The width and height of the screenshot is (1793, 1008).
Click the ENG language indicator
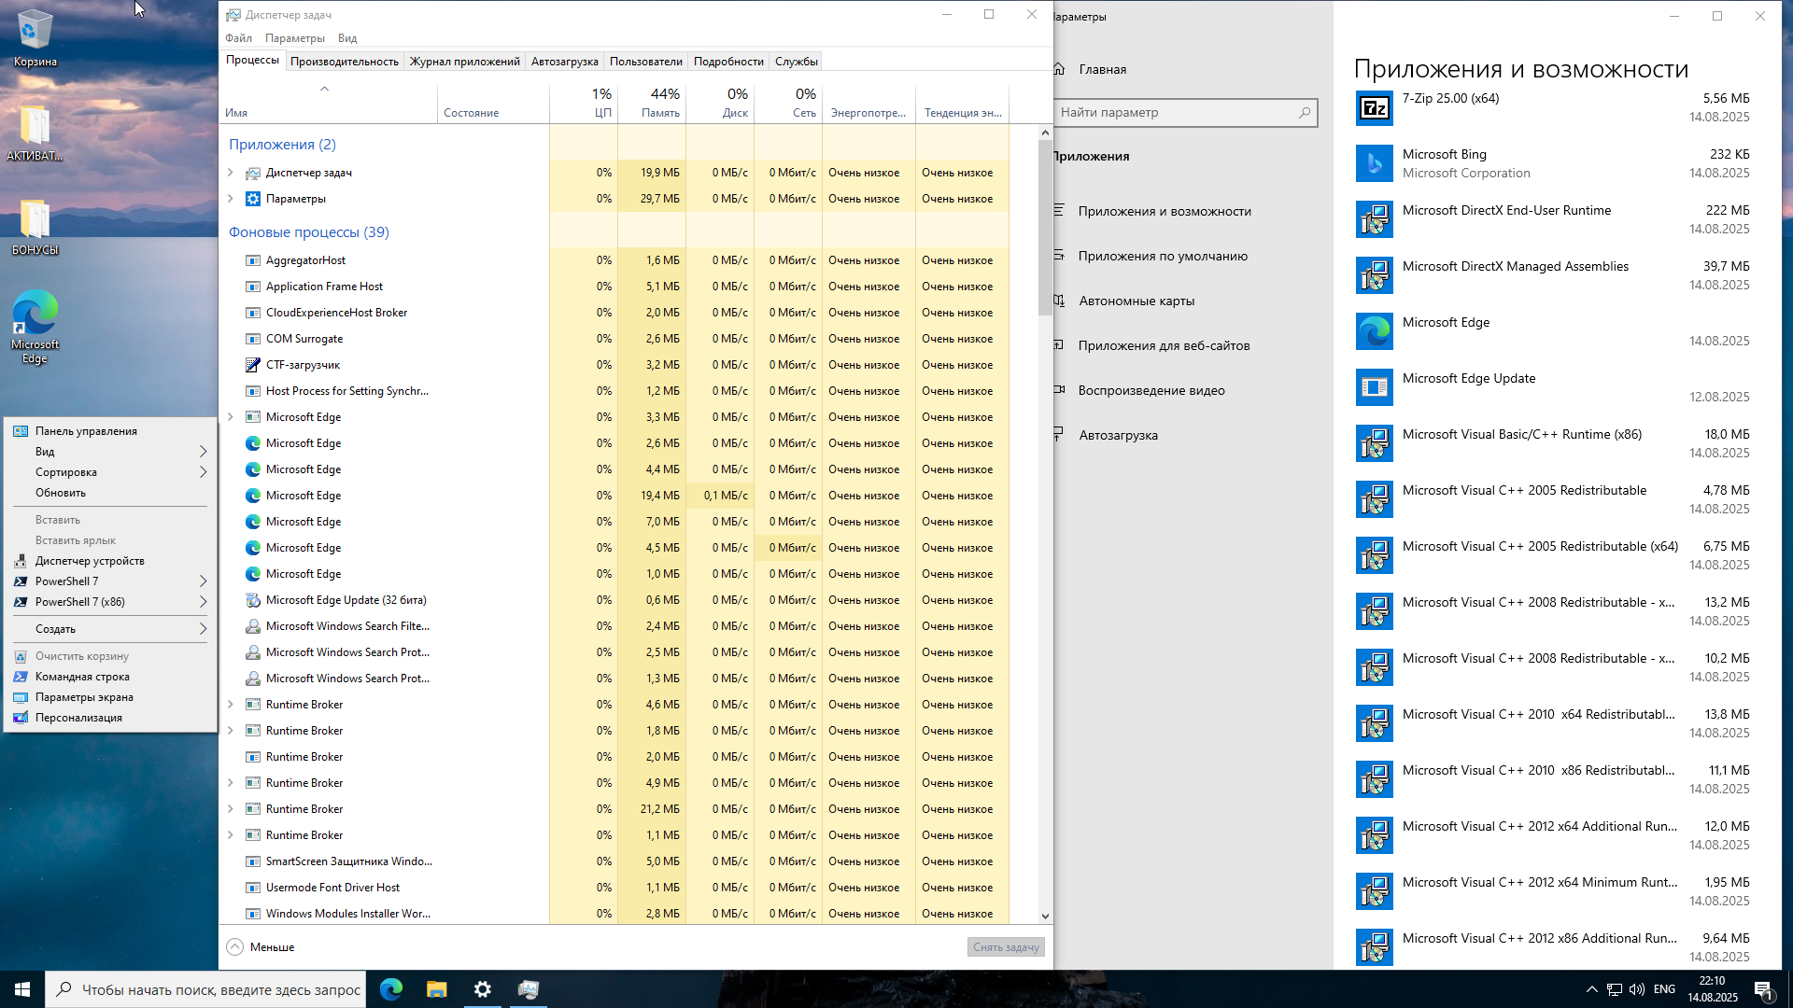[1664, 989]
